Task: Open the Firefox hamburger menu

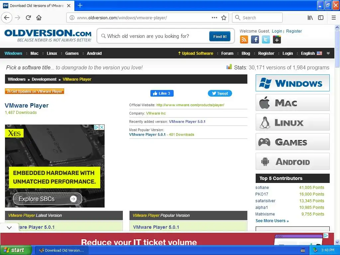Action: [x=334, y=18]
